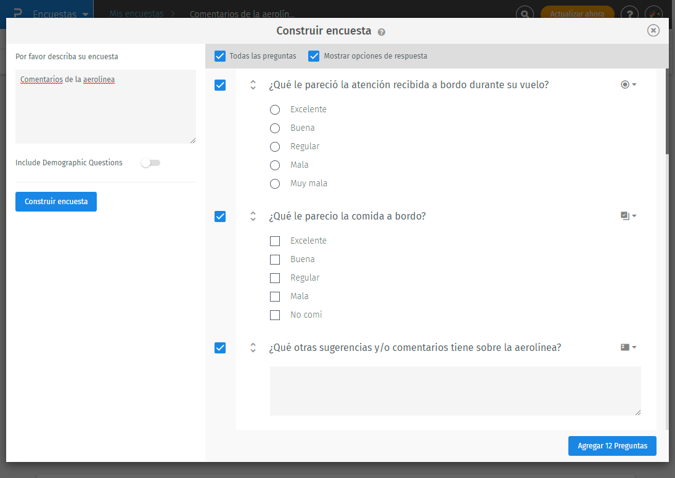
Task: Deselect the comida a bordo question checkbox
Action: 220,216
